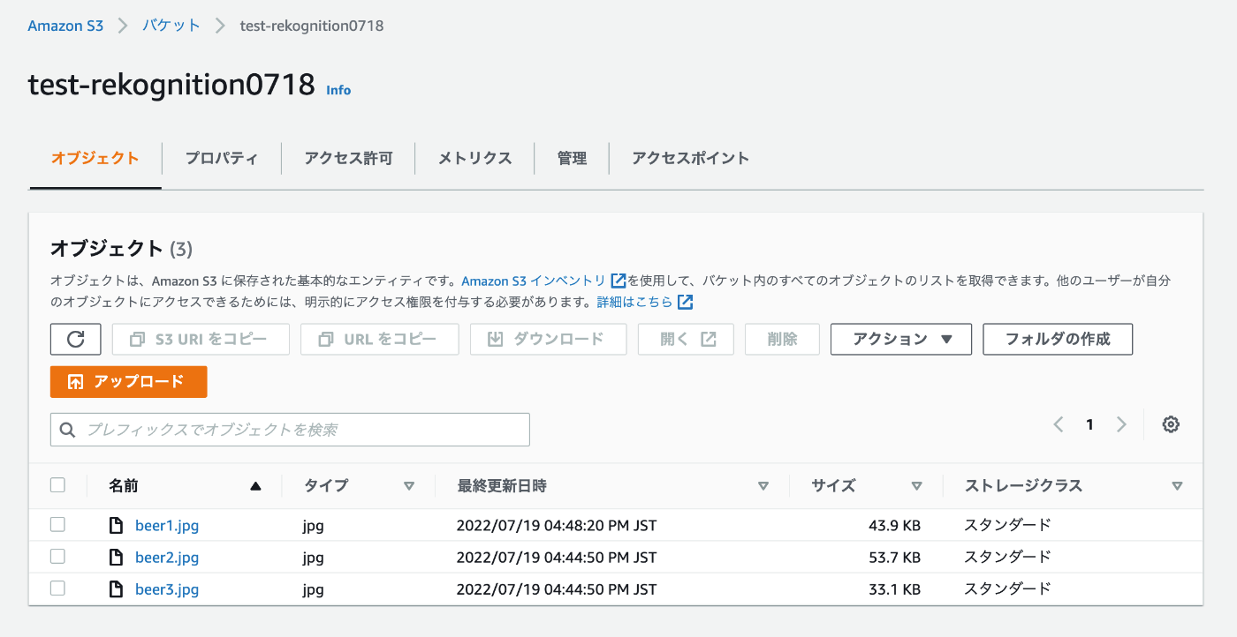This screenshot has width=1237, height=637.
Task: Click external link icon after インベントリ
Action: click(x=618, y=281)
